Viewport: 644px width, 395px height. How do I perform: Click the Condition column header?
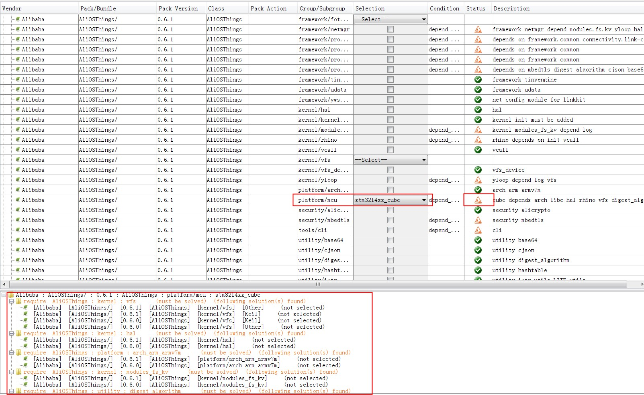446,8
